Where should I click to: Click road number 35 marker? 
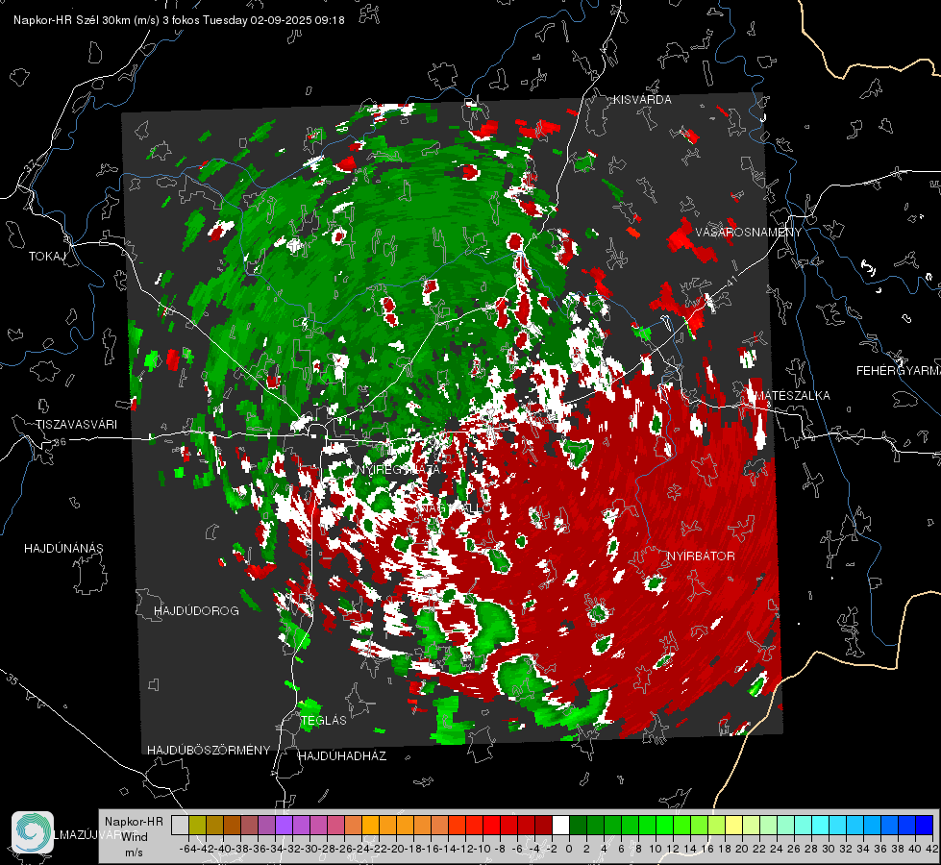pos(12,679)
